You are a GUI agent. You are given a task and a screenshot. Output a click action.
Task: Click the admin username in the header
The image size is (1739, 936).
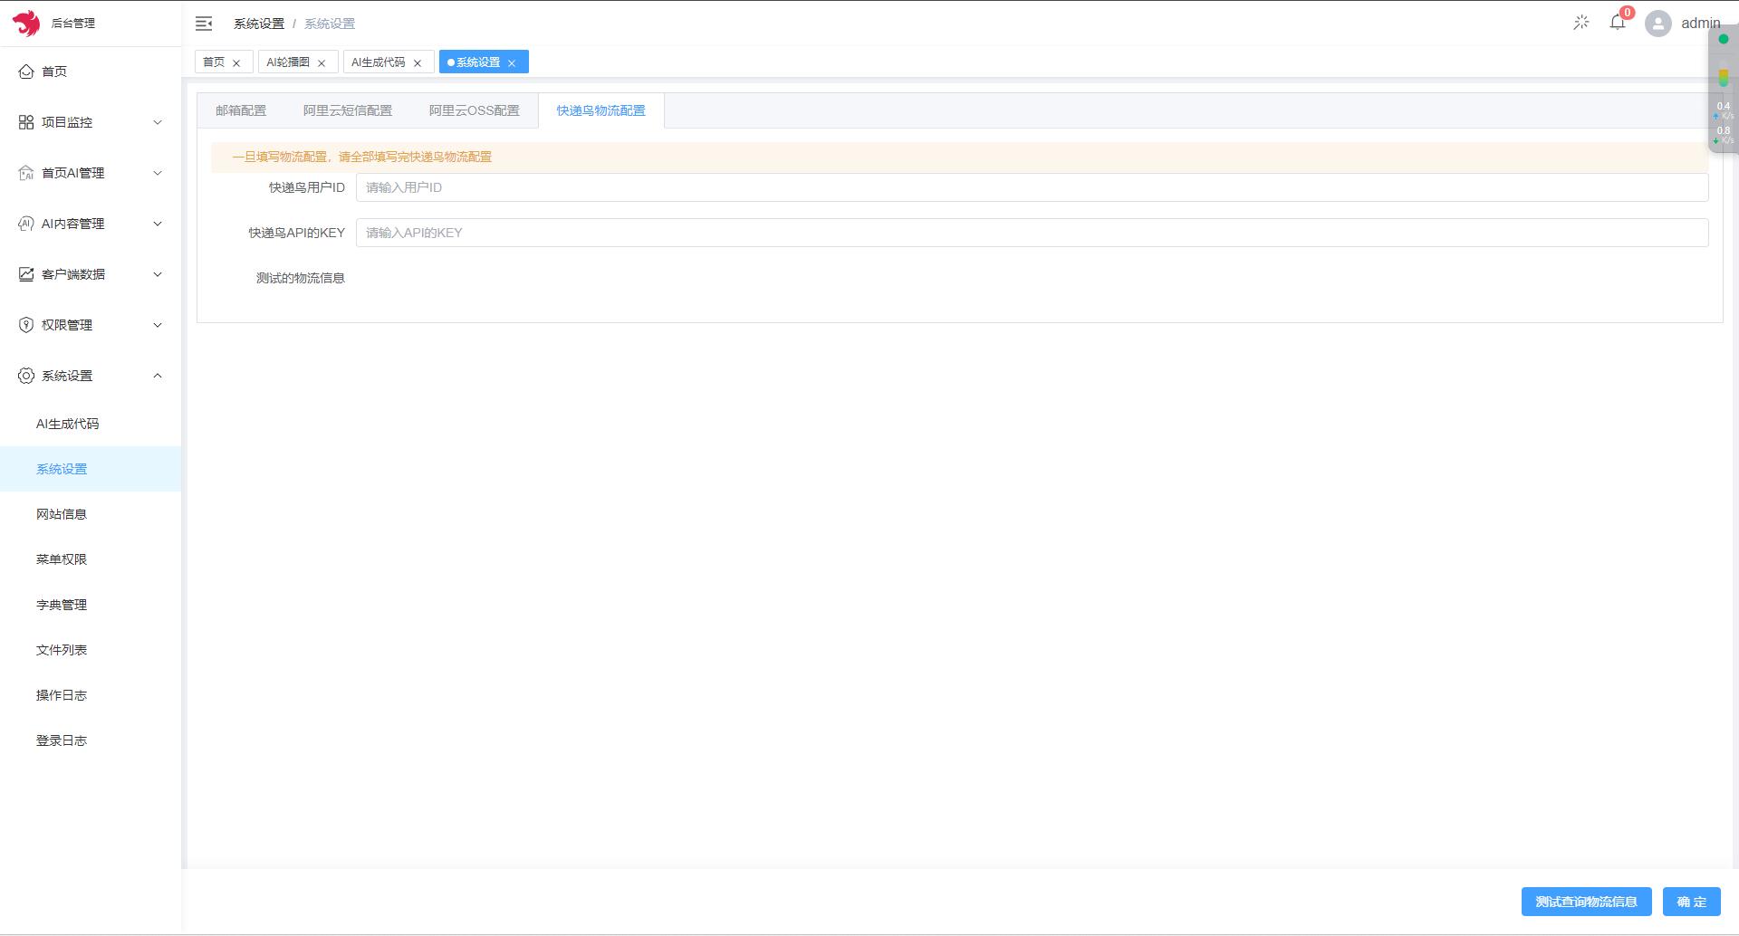tap(1700, 24)
